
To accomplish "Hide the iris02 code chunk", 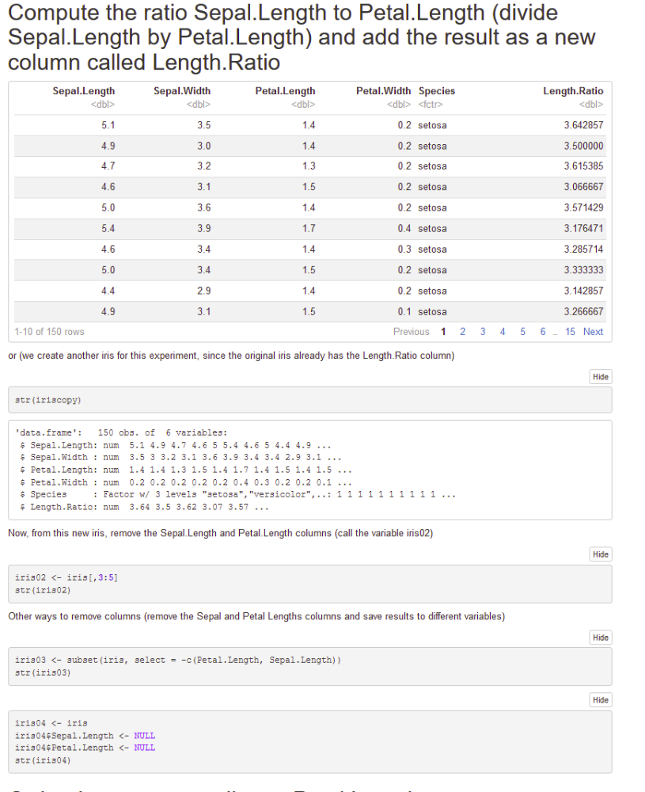I will (601, 555).
